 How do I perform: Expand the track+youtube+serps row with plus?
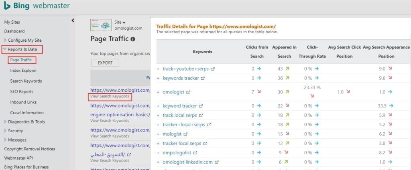158,69
